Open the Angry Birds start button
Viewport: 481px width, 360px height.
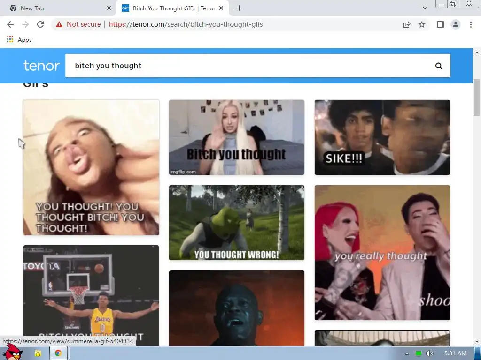click(x=13, y=352)
